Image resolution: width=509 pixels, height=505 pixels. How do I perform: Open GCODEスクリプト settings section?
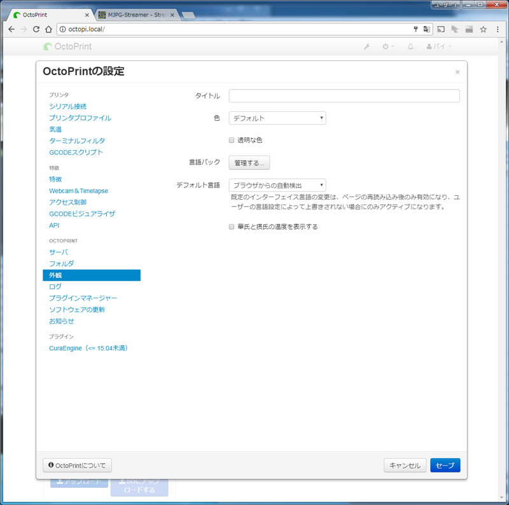pos(76,153)
